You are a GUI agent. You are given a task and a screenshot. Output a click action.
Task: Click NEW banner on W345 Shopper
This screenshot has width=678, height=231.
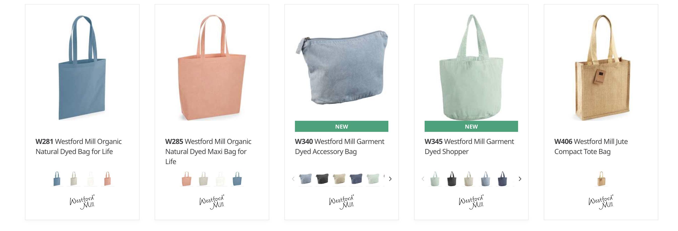[x=471, y=126]
